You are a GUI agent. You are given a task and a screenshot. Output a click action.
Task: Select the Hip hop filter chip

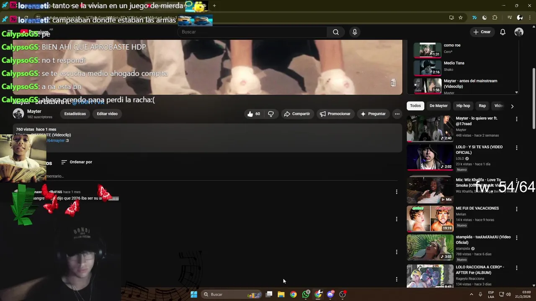point(463,106)
